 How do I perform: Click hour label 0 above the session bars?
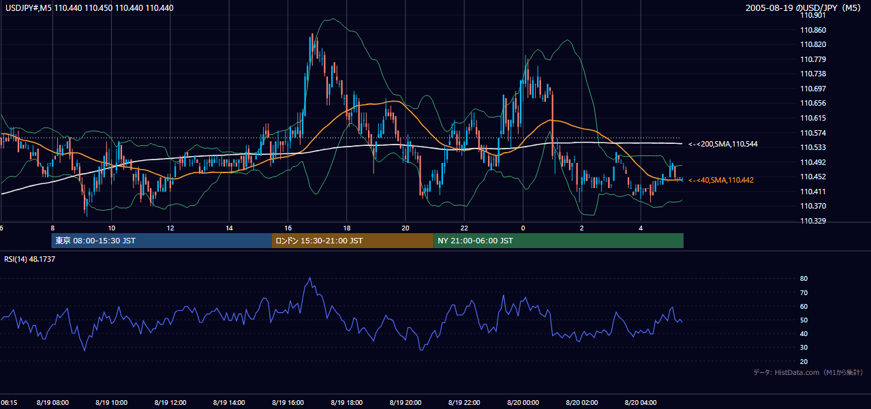(523, 228)
